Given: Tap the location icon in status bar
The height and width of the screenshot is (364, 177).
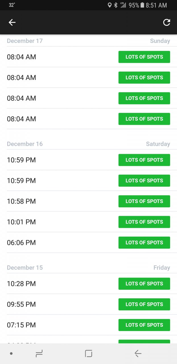Looking at the screenshot, I should (x=110, y=5).
